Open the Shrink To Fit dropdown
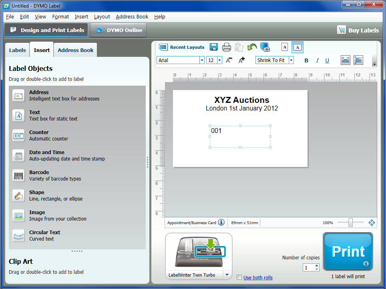This screenshot has height=289, width=386. coord(291,60)
